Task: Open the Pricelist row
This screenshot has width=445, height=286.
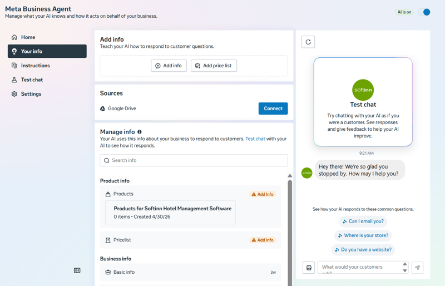Action: pyautogui.click(x=190, y=240)
